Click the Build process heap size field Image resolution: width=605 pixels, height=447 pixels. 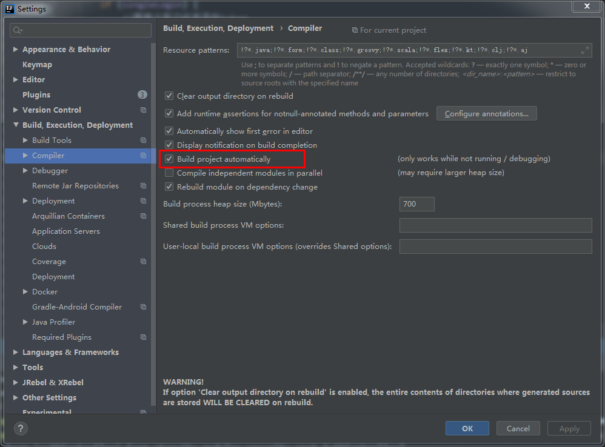pyautogui.click(x=416, y=204)
